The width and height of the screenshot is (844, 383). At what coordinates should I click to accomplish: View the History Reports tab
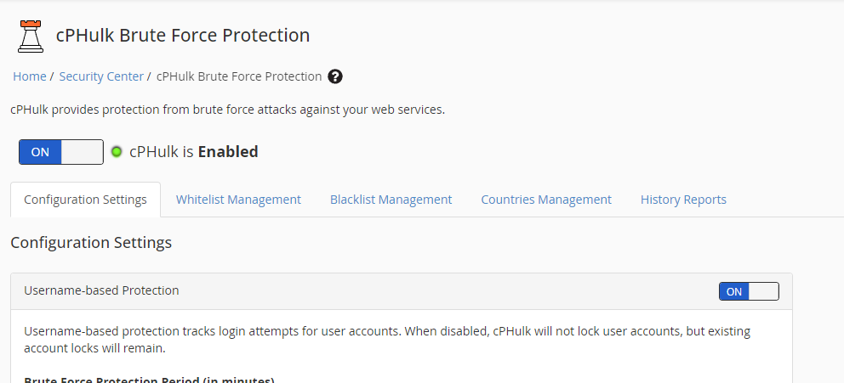683,200
